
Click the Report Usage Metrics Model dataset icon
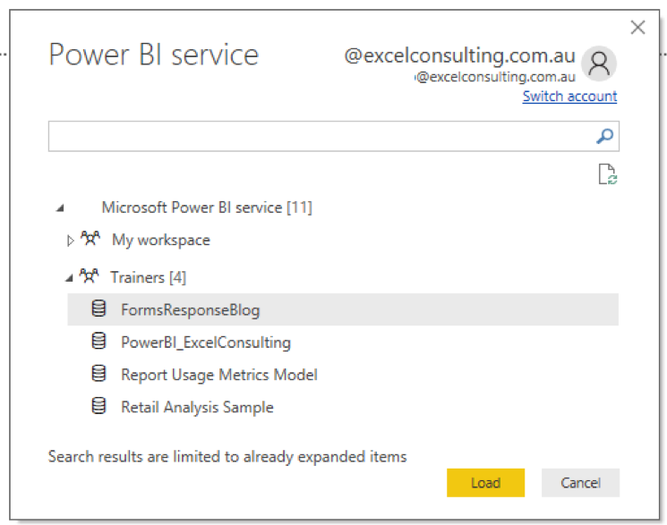tap(99, 374)
